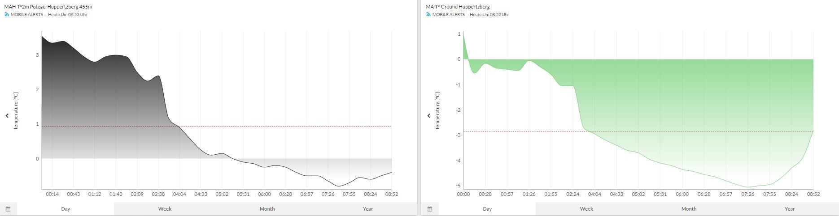Open MAH T°2m Poteau-Huppertzberg 455m title

coord(48,7)
